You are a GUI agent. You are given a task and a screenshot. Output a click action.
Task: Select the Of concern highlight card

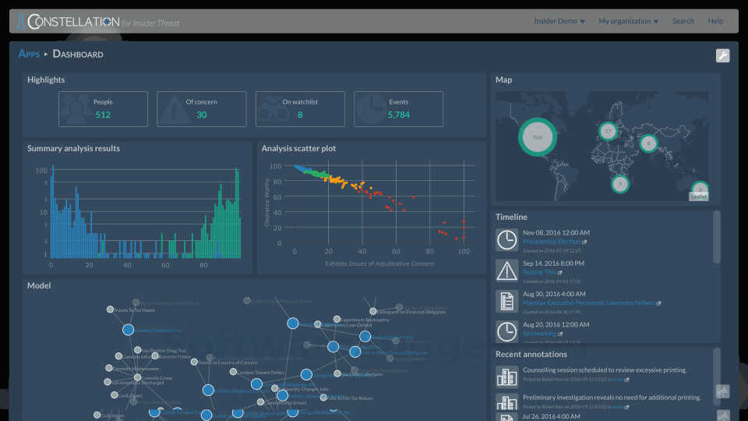201,109
